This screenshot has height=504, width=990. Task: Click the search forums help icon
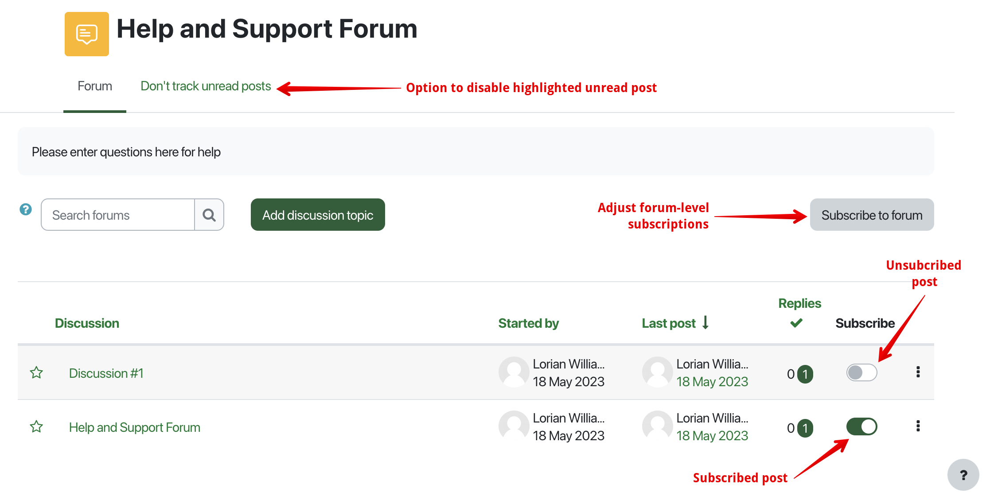click(26, 209)
